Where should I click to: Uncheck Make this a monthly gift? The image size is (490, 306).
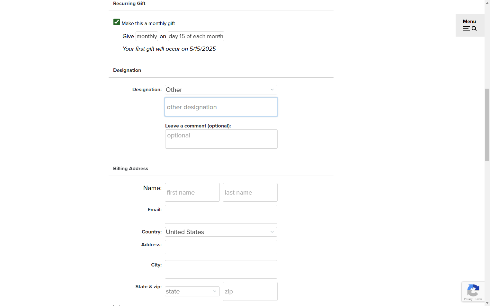pyautogui.click(x=117, y=22)
